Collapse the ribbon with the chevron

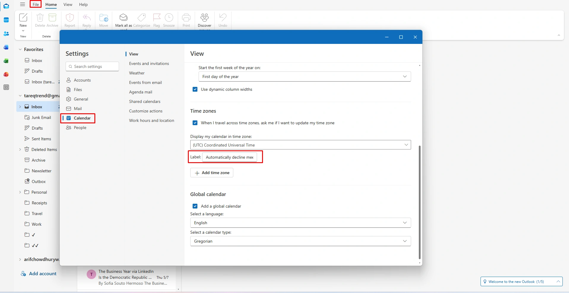click(559, 35)
